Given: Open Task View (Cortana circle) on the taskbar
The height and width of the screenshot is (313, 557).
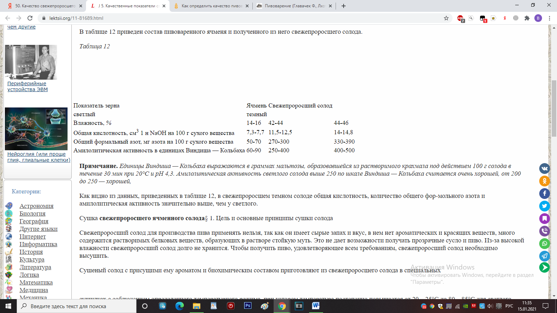Looking at the screenshot, I should click(x=145, y=306).
